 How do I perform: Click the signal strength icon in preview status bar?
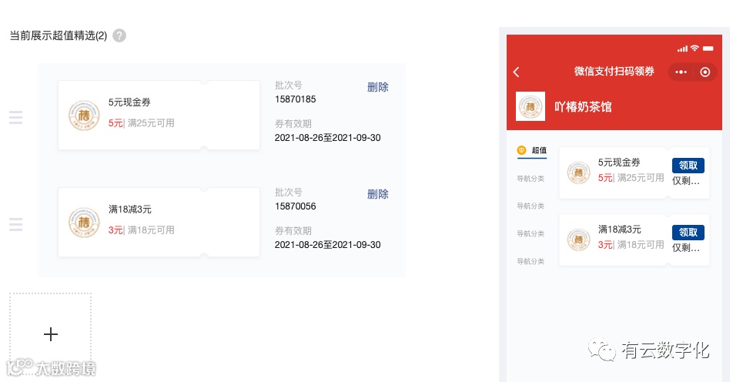[x=682, y=49]
